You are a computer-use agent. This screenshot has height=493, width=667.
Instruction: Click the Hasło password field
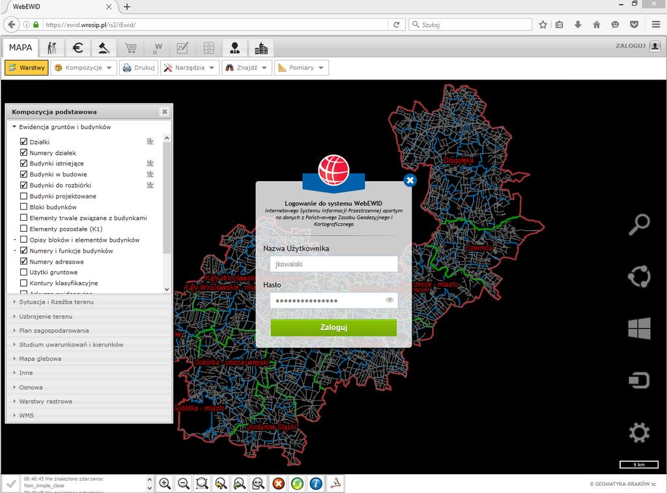pos(334,300)
